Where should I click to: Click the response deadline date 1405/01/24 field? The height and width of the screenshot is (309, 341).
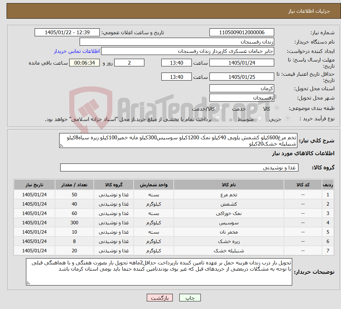click(x=242, y=63)
